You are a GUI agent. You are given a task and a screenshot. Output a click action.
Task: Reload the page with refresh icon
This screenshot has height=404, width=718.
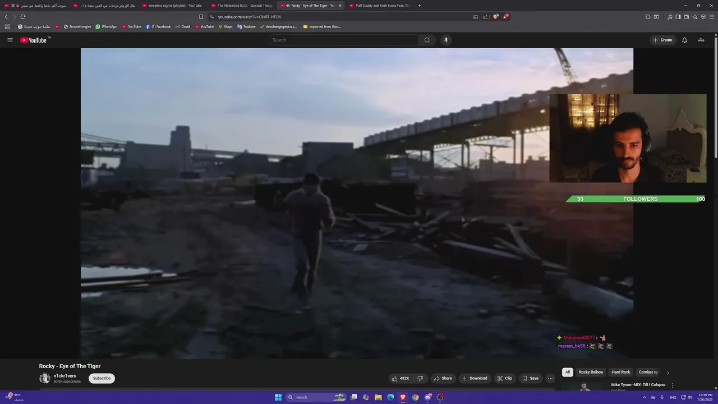tap(23, 17)
